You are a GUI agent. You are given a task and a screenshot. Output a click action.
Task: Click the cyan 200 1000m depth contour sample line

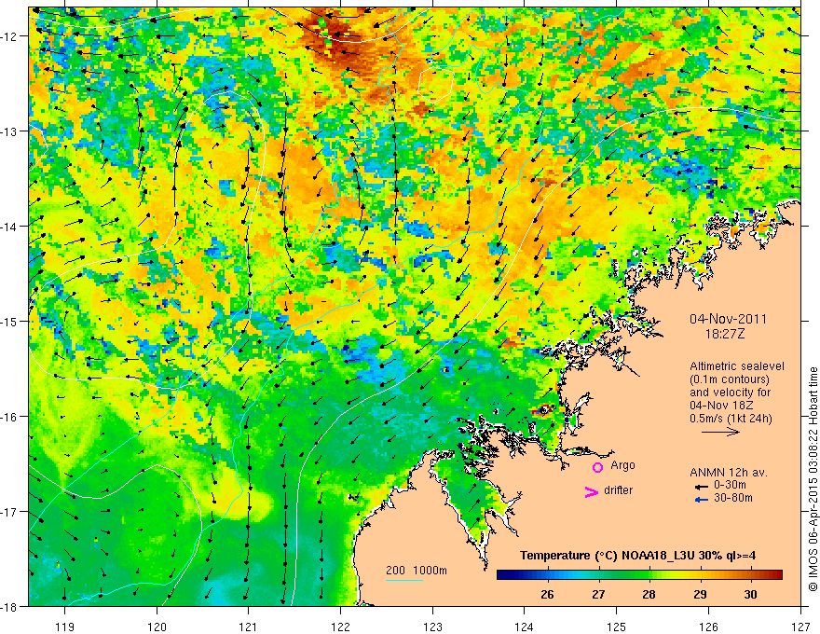point(404,580)
